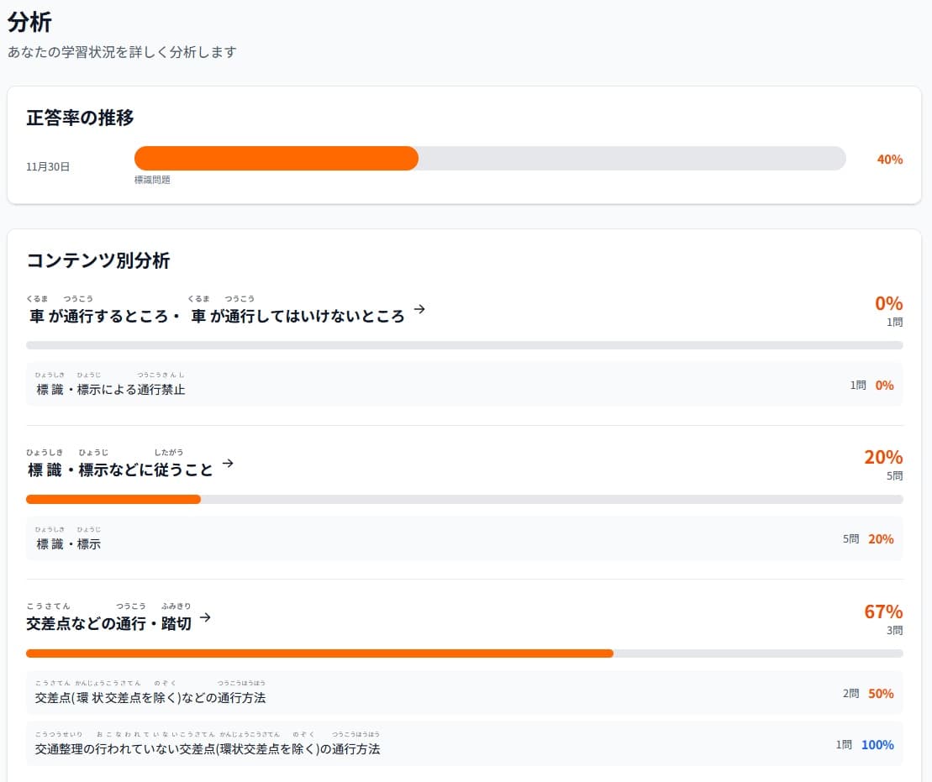Click the 67% progress bar for 交差点などの通行・踏切
Screen dimensions: 932x782
click(466, 653)
